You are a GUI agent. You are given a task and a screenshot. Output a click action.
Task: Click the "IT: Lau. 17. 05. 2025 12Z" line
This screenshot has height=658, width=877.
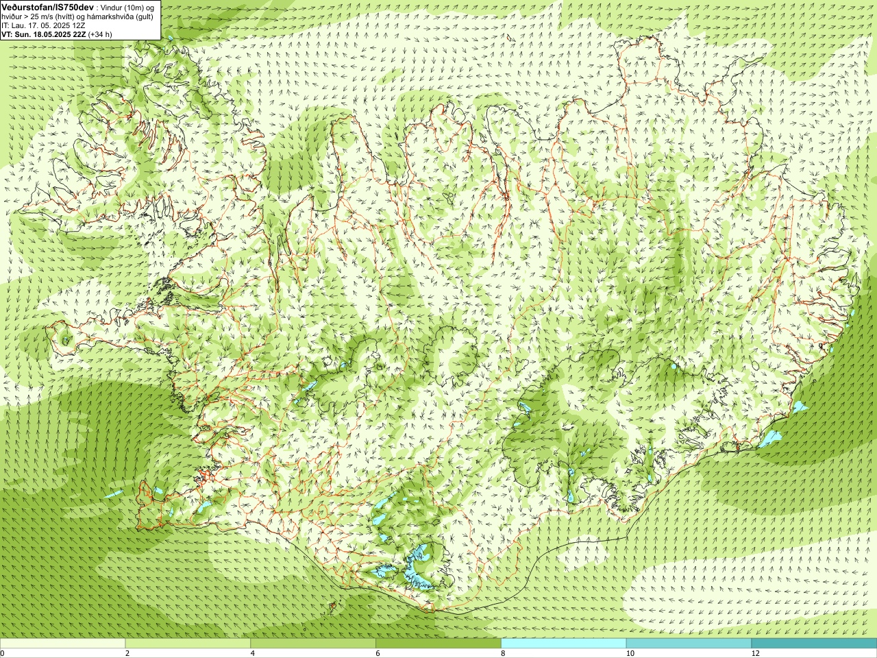tap(43, 25)
